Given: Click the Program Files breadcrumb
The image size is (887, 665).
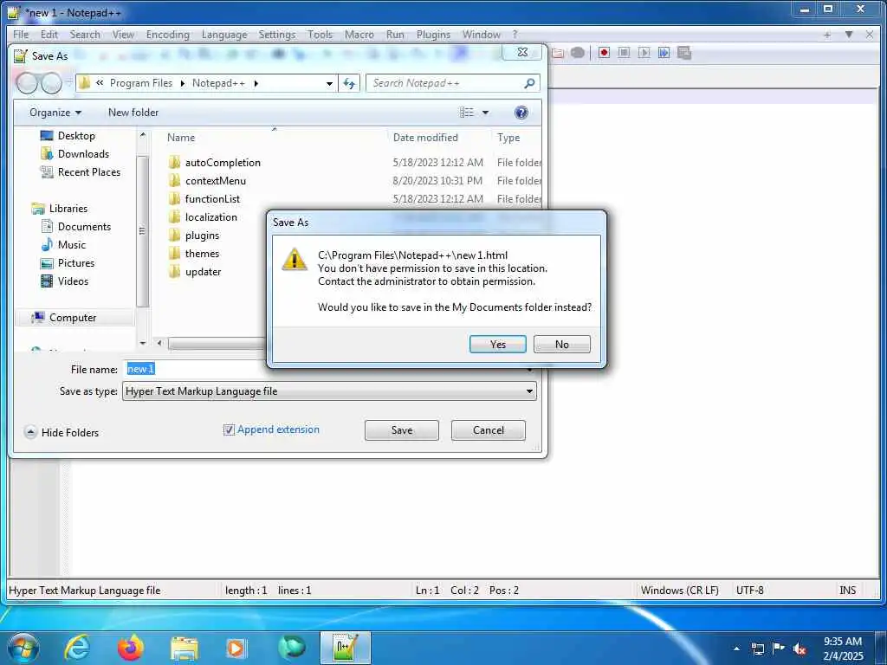Looking at the screenshot, I should pos(141,83).
